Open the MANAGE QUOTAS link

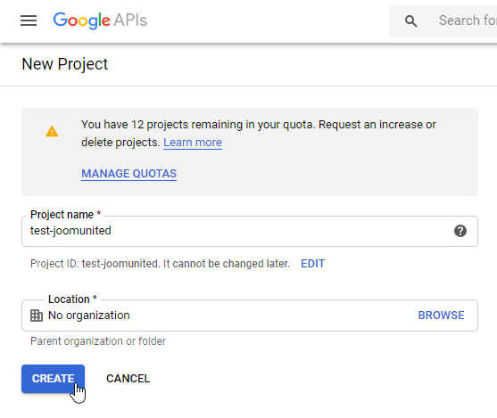tap(128, 174)
